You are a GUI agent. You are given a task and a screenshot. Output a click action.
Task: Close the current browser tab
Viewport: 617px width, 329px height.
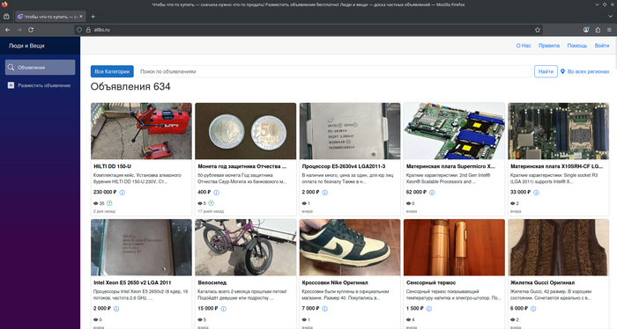(81, 17)
